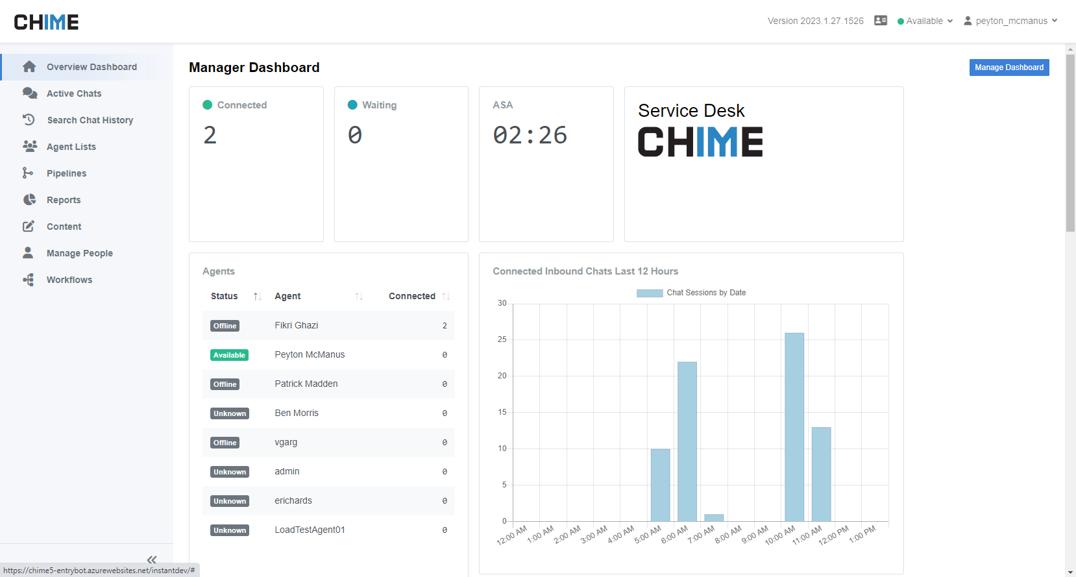Click the blue Waiting status dot
Viewport: 1076px width, 577px height.
352,104
